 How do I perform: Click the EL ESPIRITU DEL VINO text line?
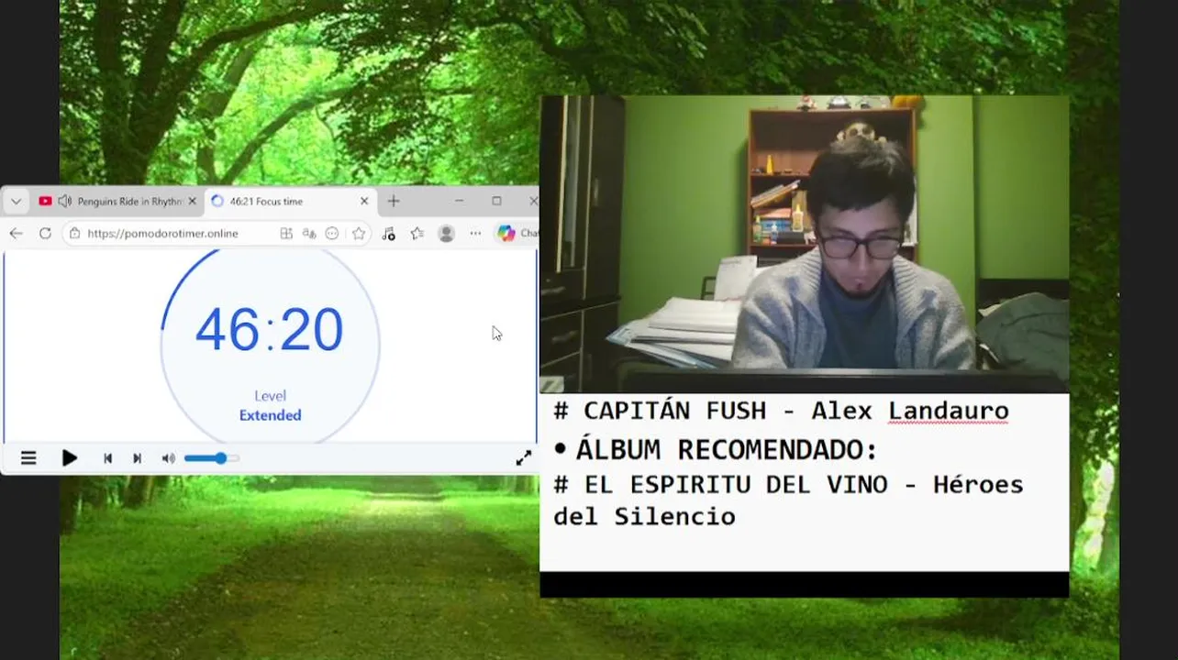point(788,484)
